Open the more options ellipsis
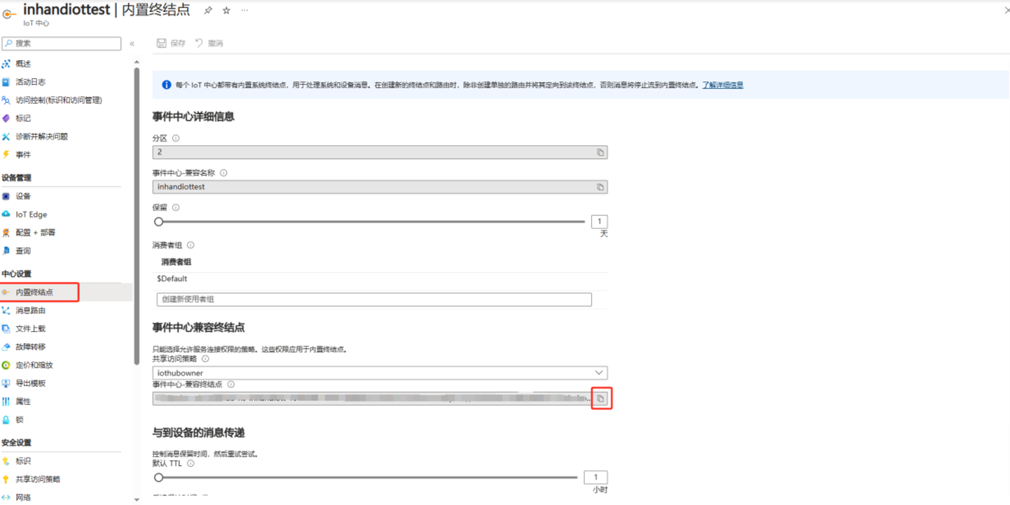Screen dimensions: 1010x505 pyautogui.click(x=245, y=10)
